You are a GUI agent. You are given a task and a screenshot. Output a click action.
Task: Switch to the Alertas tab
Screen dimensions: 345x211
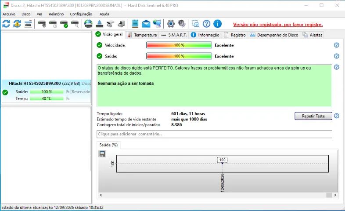[x=312, y=35]
